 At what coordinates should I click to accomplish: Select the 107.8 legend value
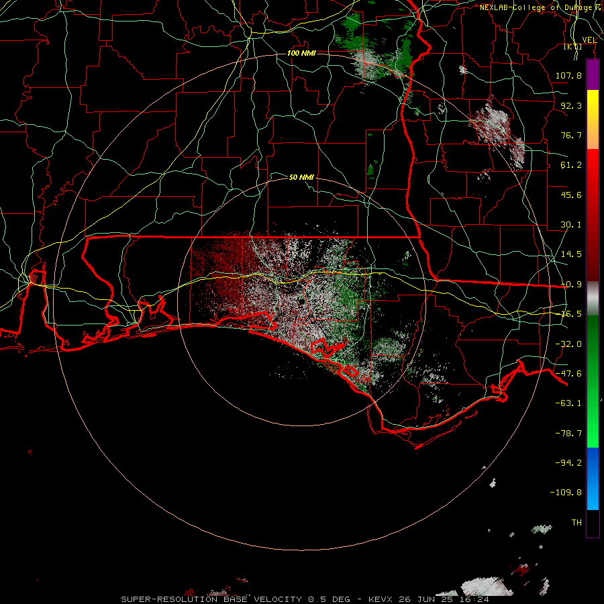click(x=568, y=75)
